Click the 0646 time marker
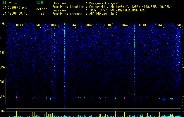The height and width of the screenshot is (117, 184). click(107, 25)
